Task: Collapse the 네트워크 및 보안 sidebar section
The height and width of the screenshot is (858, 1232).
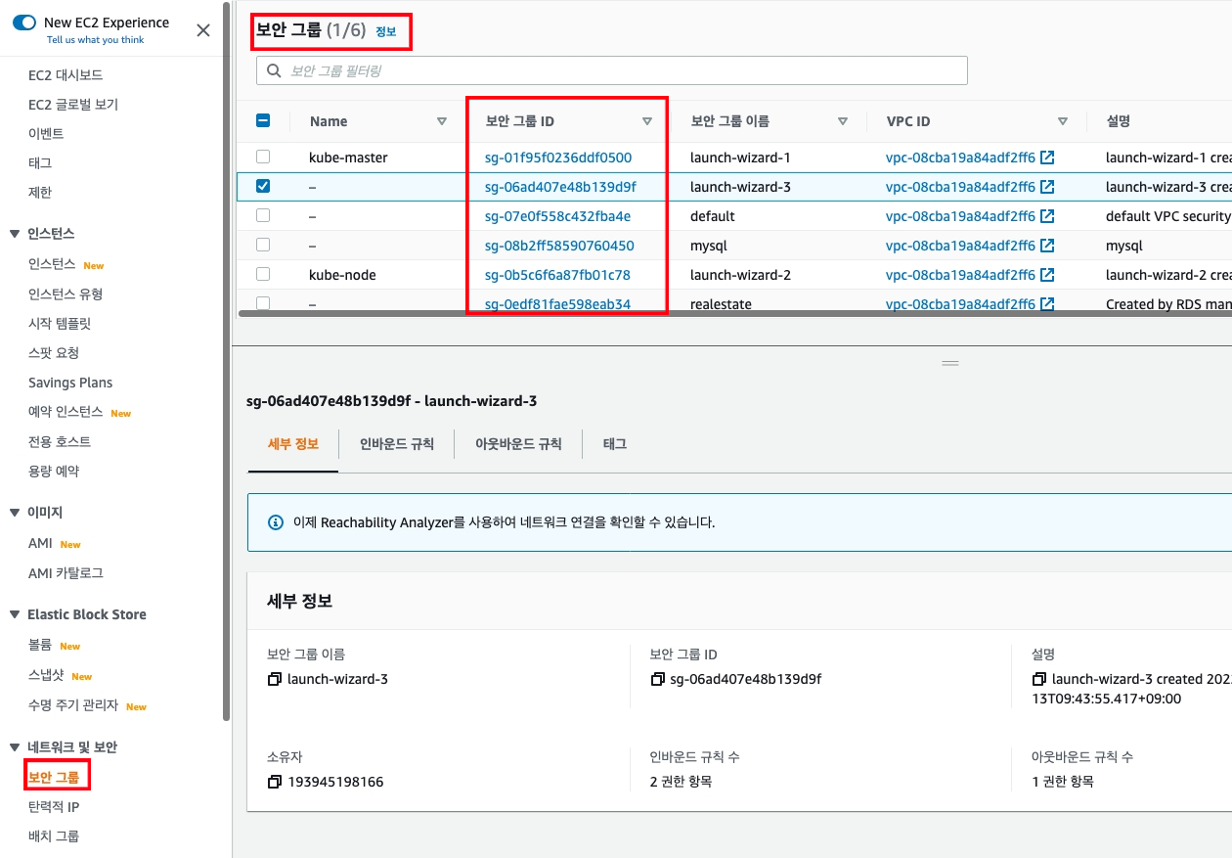Action: (x=15, y=747)
